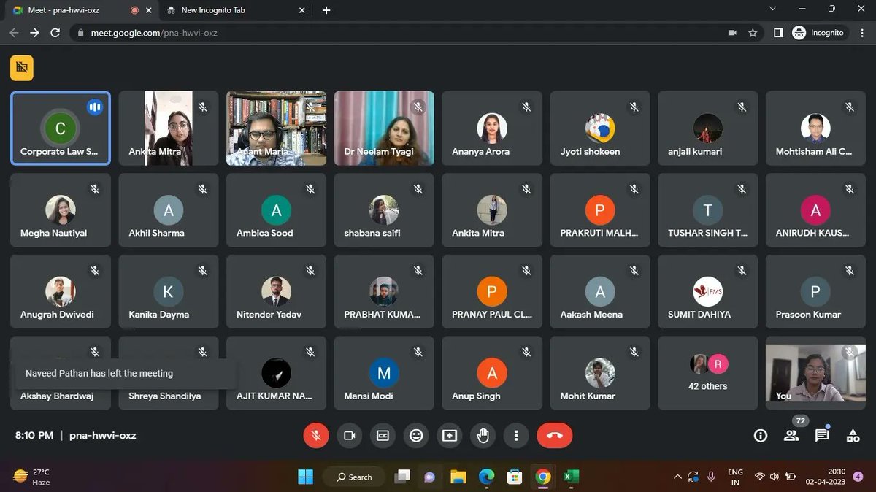Click the mute icon on Anup Singh tile
The image size is (876, 492).
[526, 353]
